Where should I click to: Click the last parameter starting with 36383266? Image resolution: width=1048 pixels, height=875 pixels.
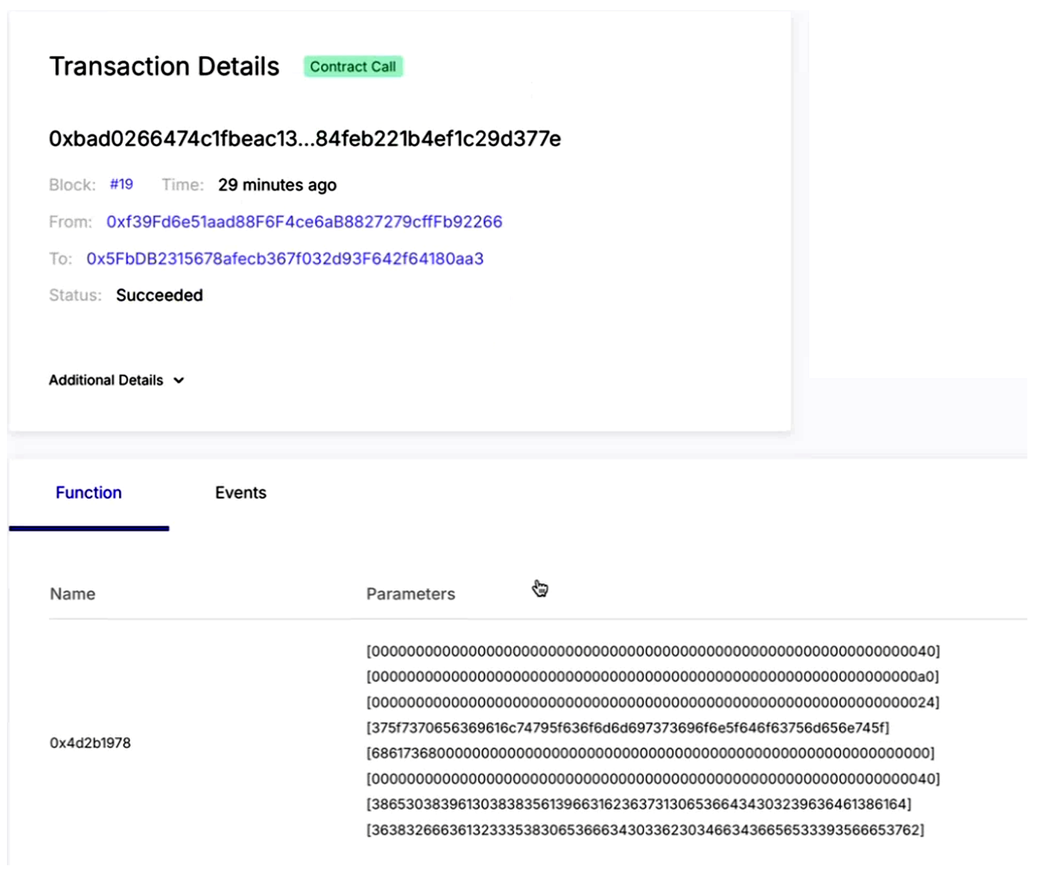[645, 830]
